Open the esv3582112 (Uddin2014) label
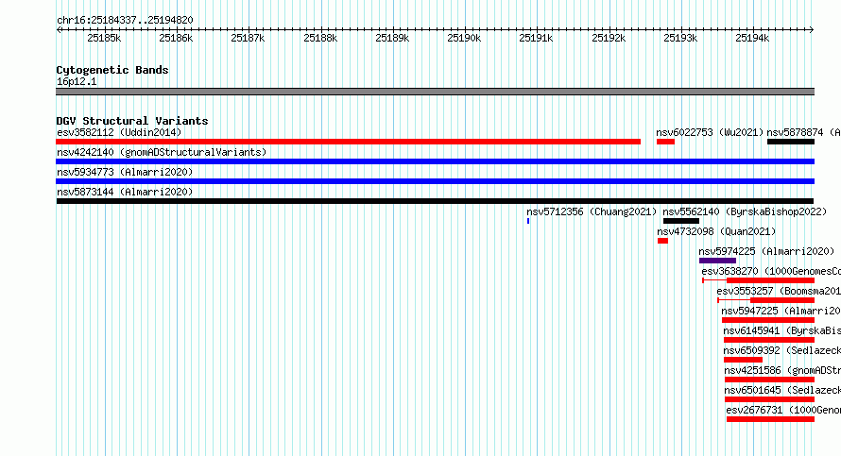 click(119, 132)
